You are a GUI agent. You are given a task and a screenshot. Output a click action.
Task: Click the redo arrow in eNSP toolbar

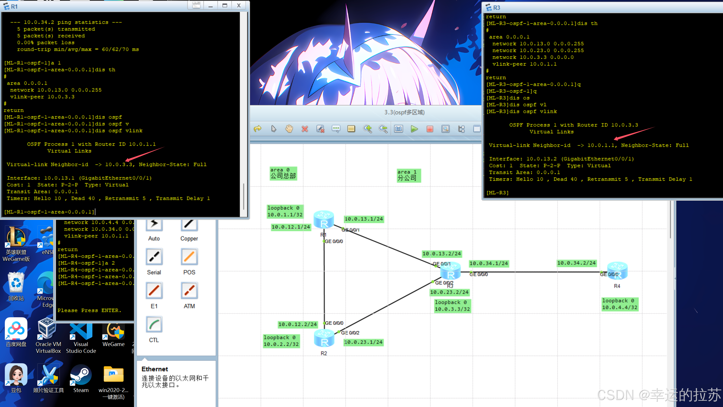257,129
